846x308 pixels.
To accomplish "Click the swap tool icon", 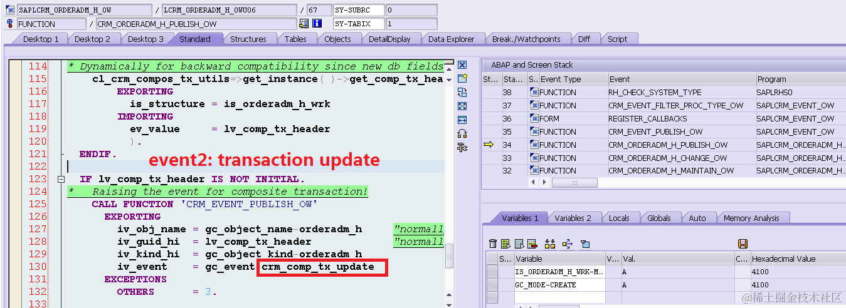I will click(462, 92).
